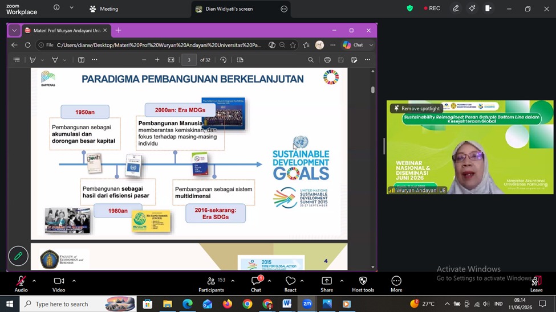This screenshot has width=556, height=312.
Task: Toggle the Video camera button
Action: pyautogui.click(x=59, y=284)
